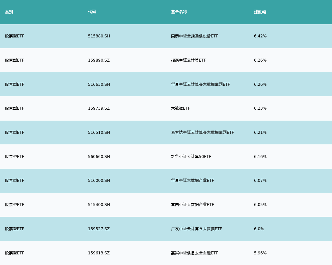Select 新华中证云计算50ETF fund name
This screenshot has height=265, width=332.
coord(191,157)
